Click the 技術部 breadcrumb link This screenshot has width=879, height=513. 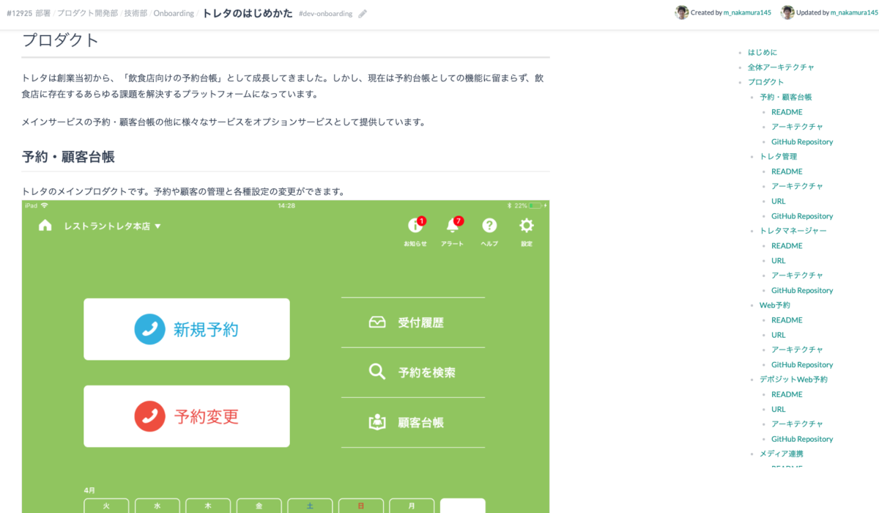(x=136, y=13)
